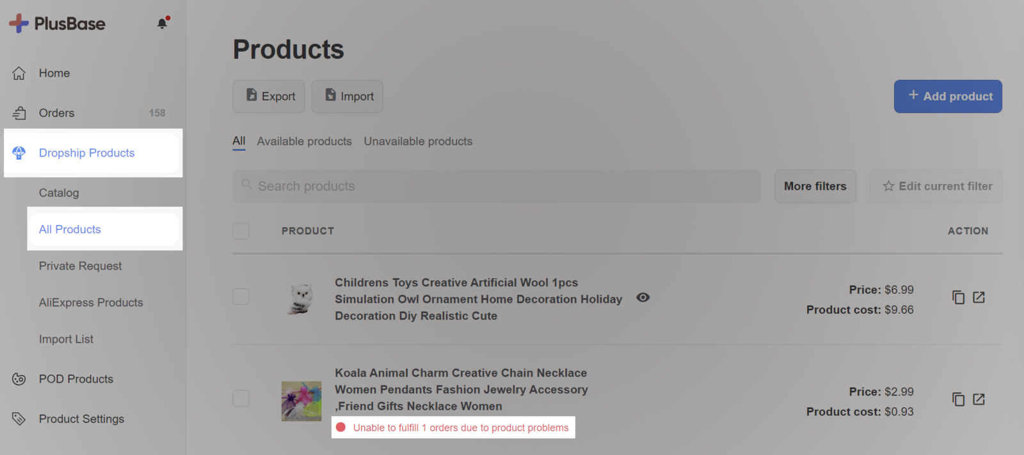The height and width of the screenshot is (455, 1024).
Task: Expand the More filters options
Action: point(815,186)
